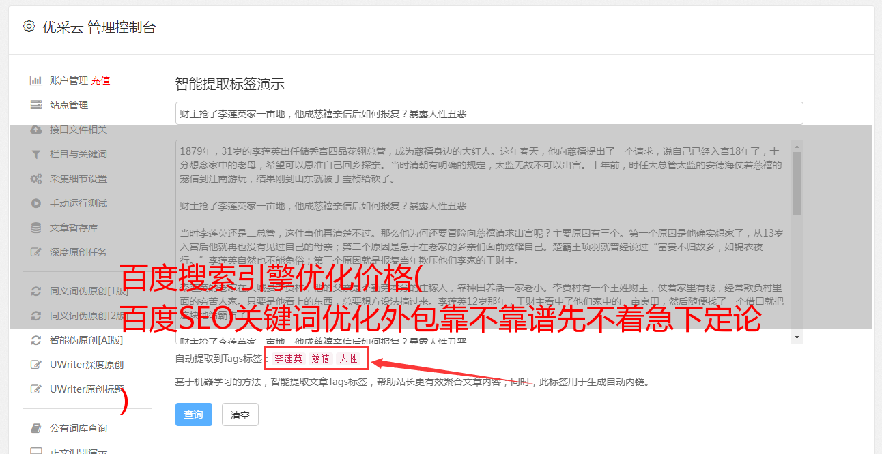Viewport: 882px width, 454px height.
Task: Select the UWriter原创标题 sidebar item
Action: 87,389
